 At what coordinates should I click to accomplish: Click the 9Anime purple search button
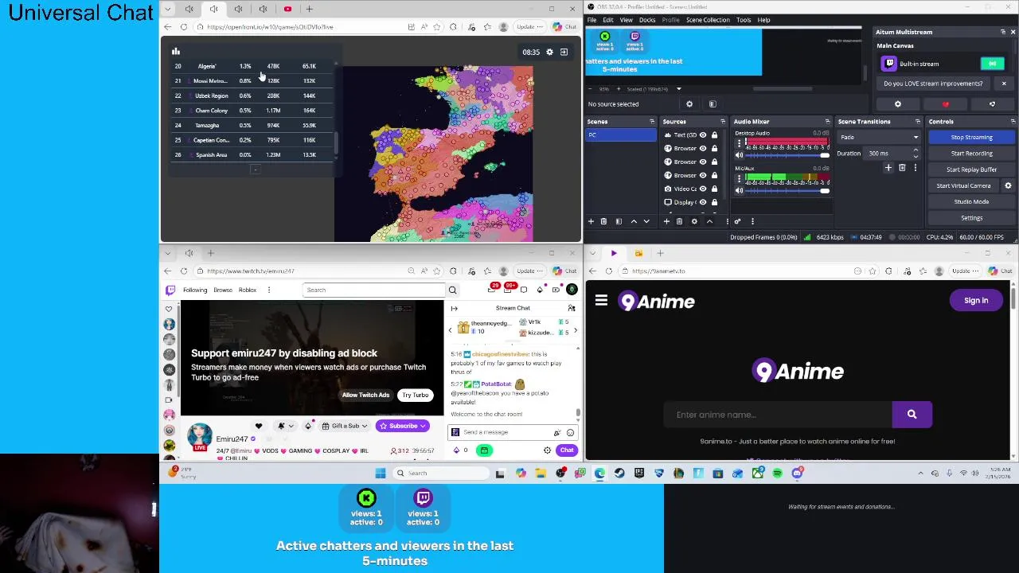point(912,414)
